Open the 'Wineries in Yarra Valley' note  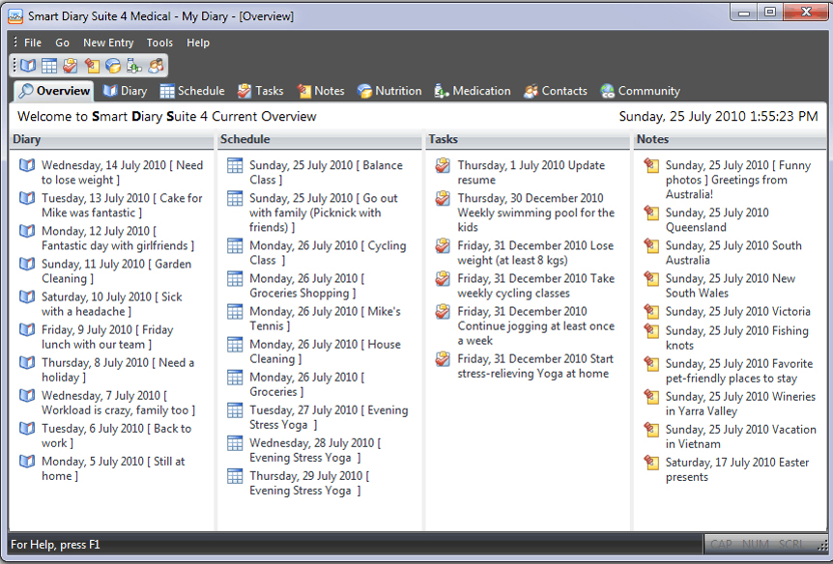point(740,404)
